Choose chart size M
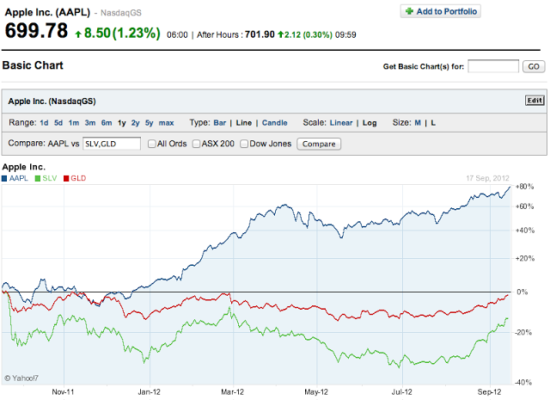This screenshot has height=400, width=550. click(x=418, y=123)
